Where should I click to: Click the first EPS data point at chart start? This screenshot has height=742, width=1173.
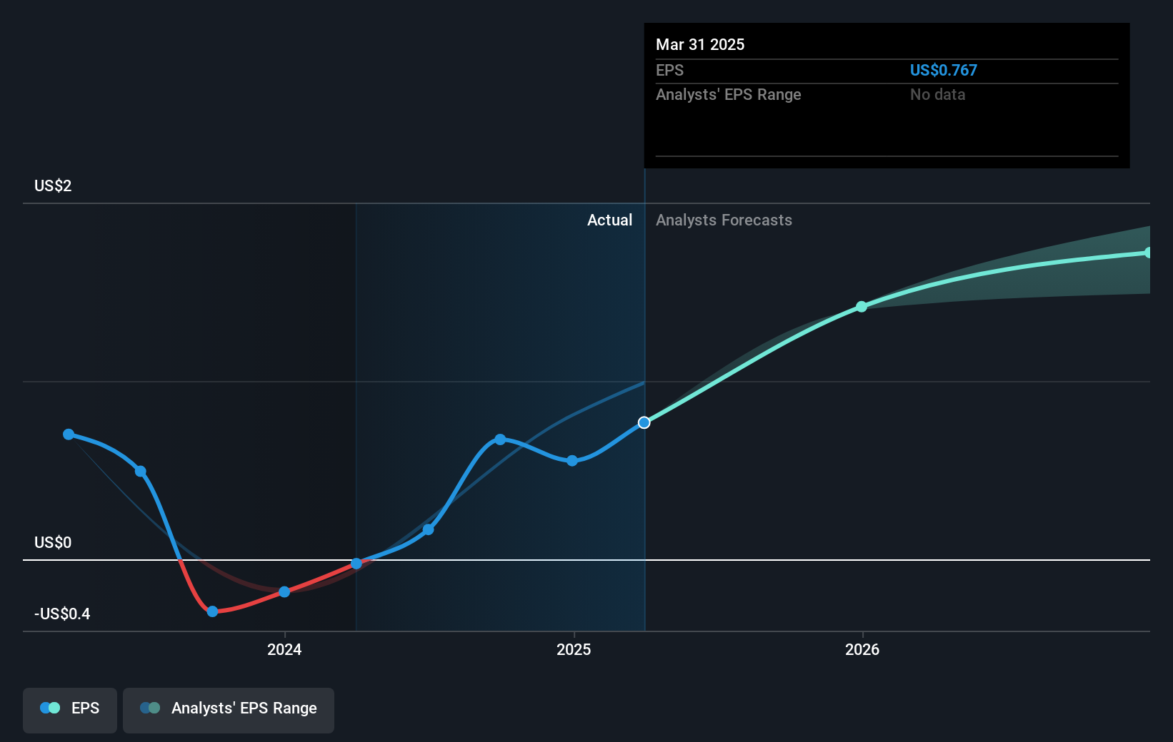click(x=69, y=434)
